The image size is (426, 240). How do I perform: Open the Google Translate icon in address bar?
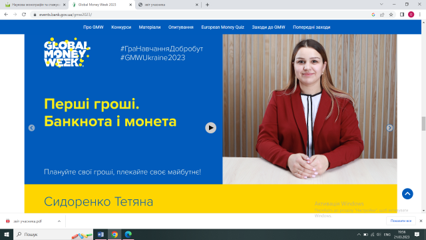[x=373, y=15]
